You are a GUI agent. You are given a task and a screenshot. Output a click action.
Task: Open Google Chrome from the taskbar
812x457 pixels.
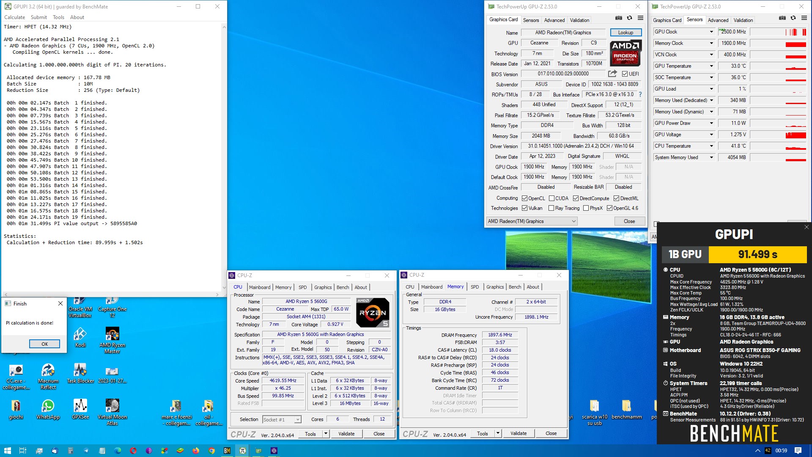coord(211,451)
